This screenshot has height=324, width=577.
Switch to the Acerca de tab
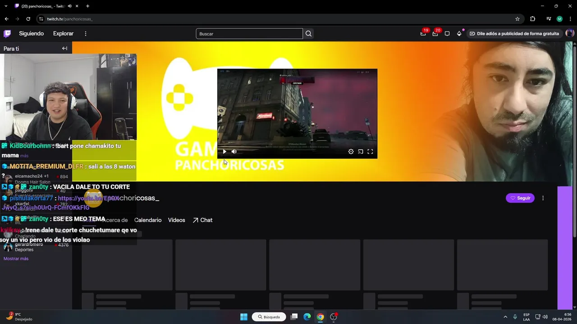click(115, 220)
